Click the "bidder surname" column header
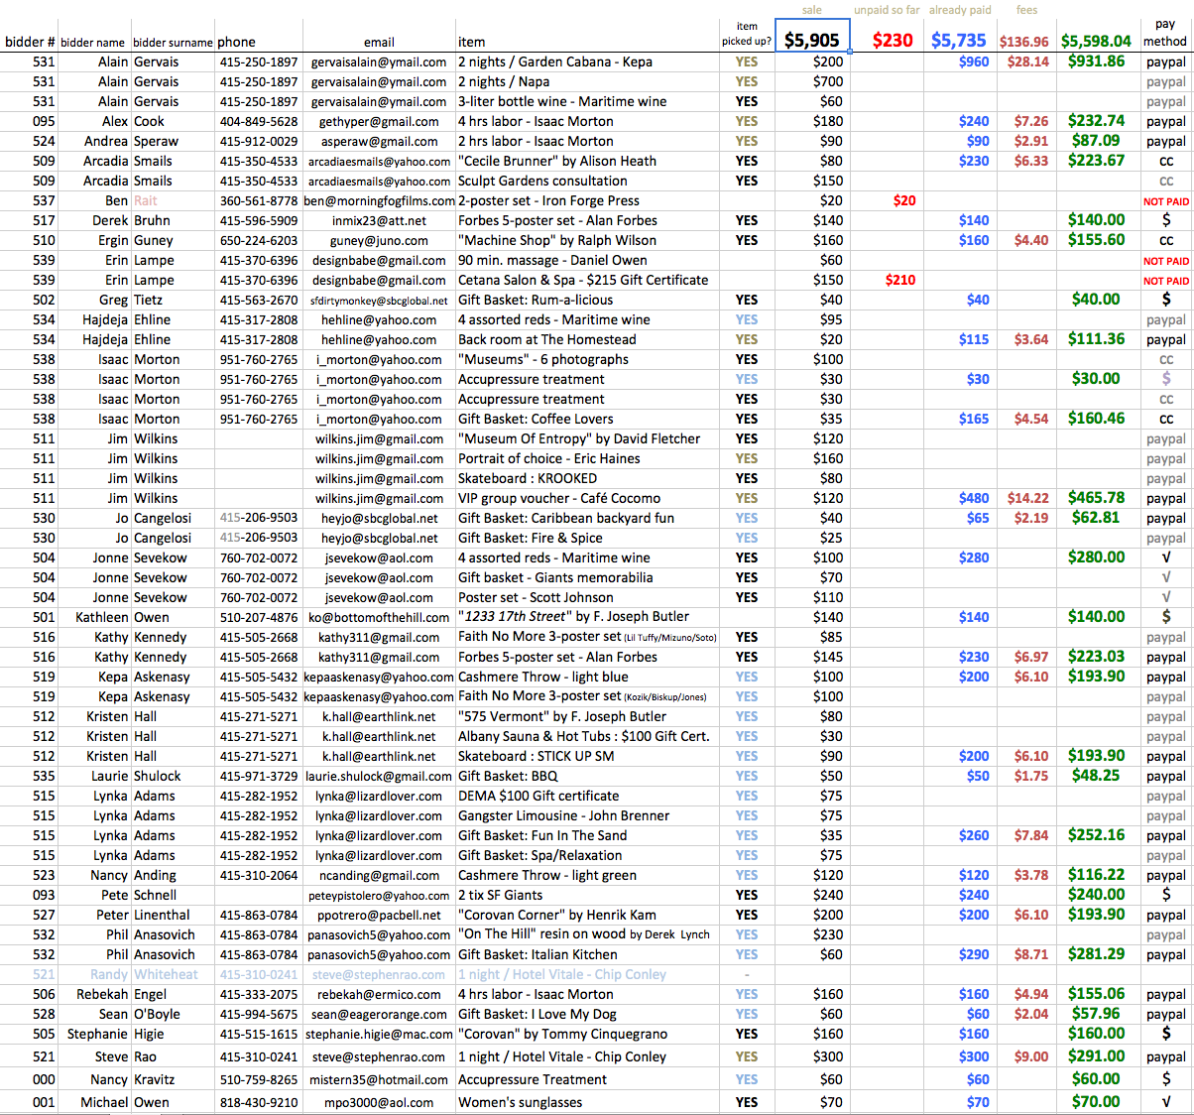 tap(173, 43)
